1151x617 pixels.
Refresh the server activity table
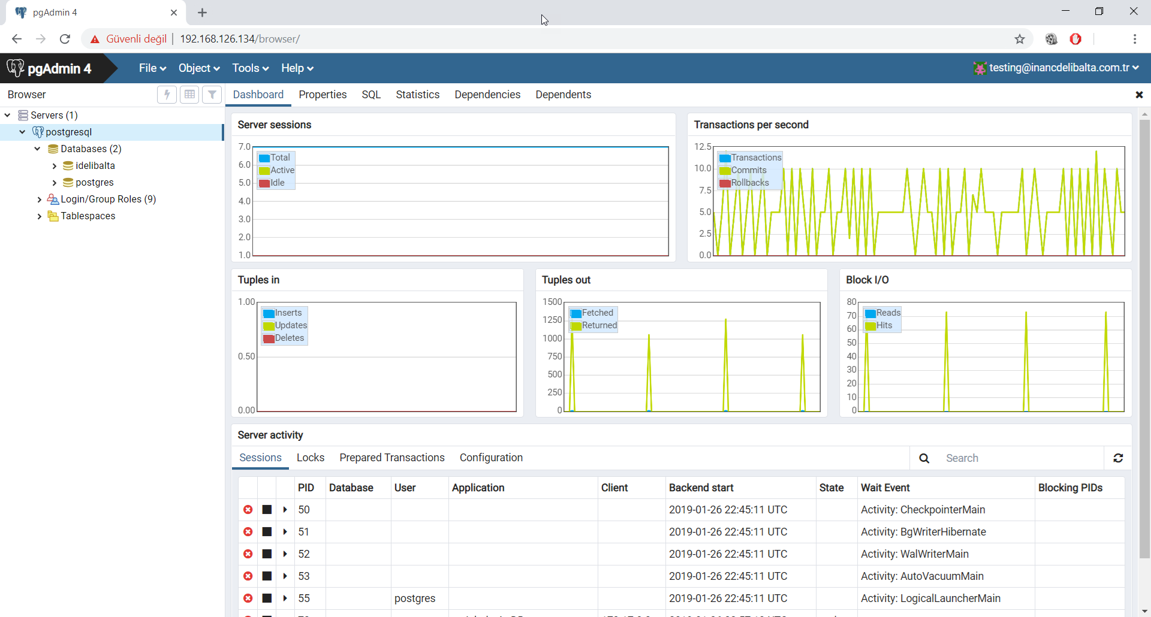(1118, 458)
